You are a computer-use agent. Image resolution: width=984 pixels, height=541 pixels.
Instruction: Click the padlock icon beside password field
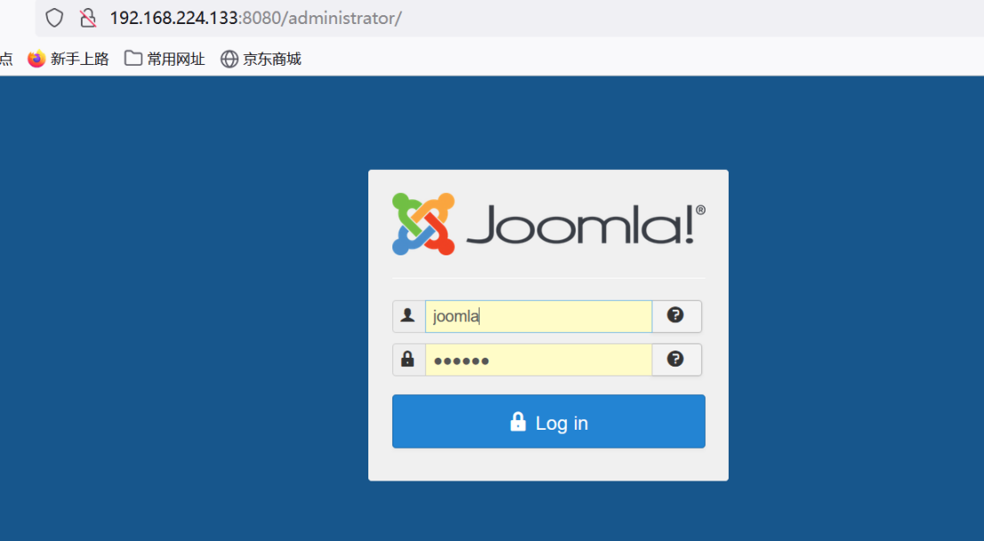point(407,359)
